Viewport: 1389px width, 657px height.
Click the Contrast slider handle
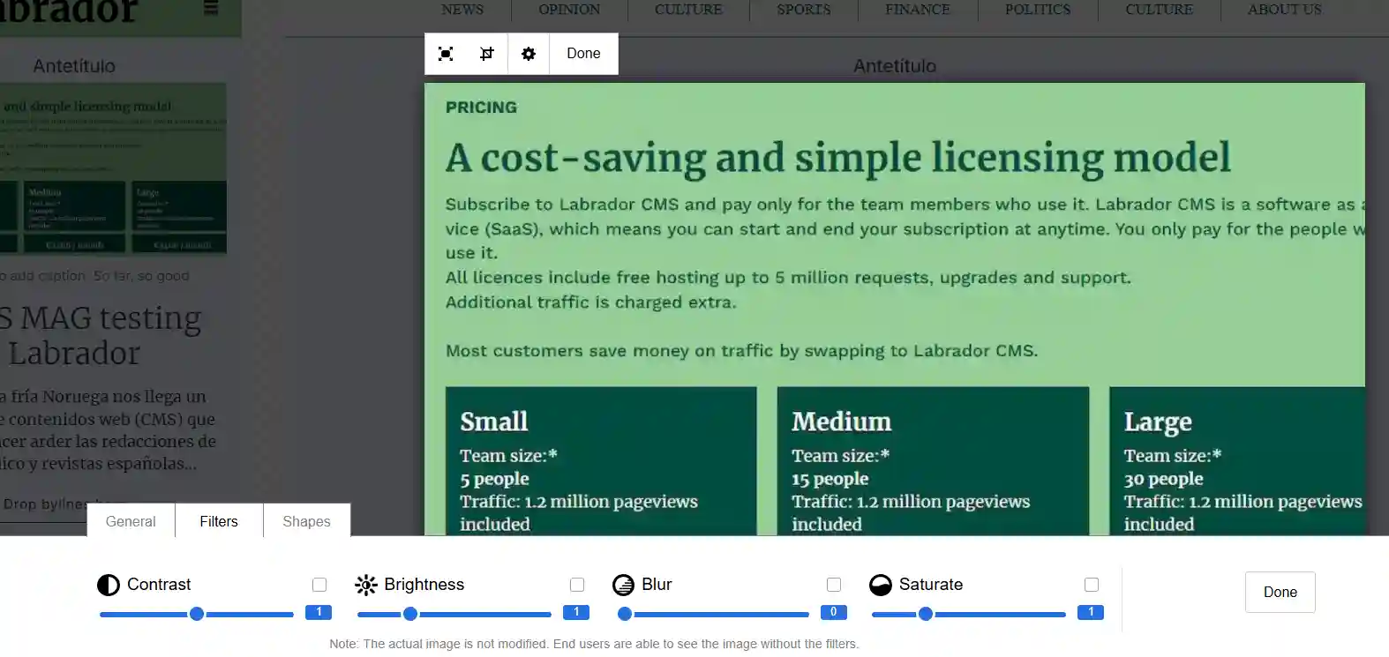click(x=197, y=614)
